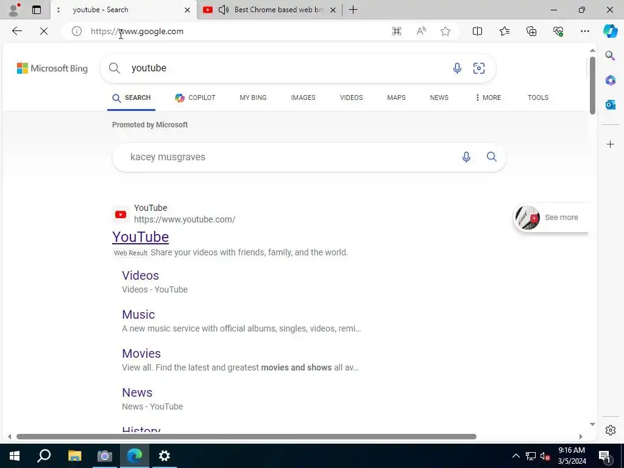Open the Music sublink
Image resolution: width=624 pixels, height=468 pixels.
138,314
